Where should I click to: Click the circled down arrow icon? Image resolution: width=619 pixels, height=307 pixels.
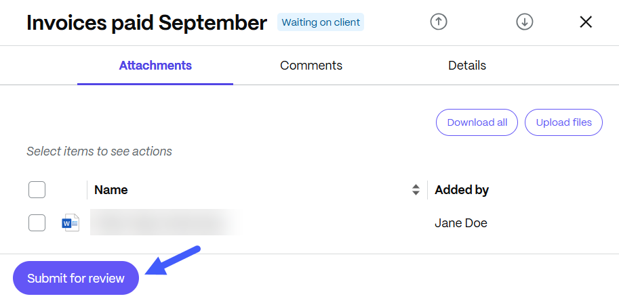(x=524, y=22)
